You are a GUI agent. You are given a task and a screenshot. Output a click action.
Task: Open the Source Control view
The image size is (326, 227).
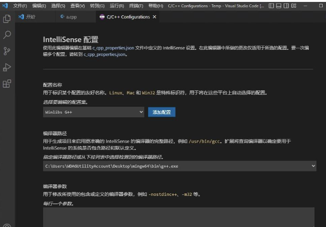pyautogui.click(x=7, y=51)
